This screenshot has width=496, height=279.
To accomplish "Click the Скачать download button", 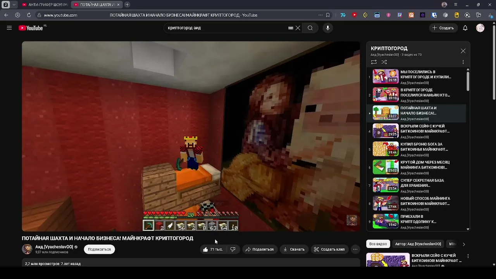I will point(294,249).
